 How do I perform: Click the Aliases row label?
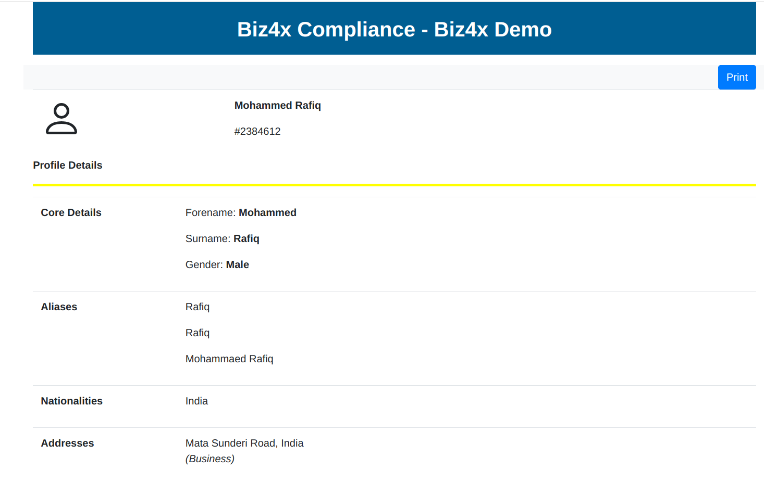[59, 307]
